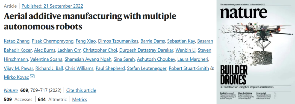Open Mirko Kovac author link
Image resolution: width=295 pixels, height=104 pixels.
pos(16,77)
